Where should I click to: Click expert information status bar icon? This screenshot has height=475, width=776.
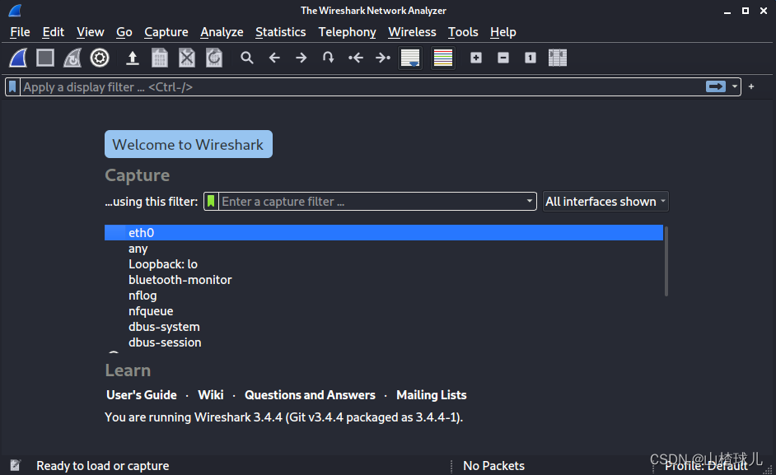(16, 465)
